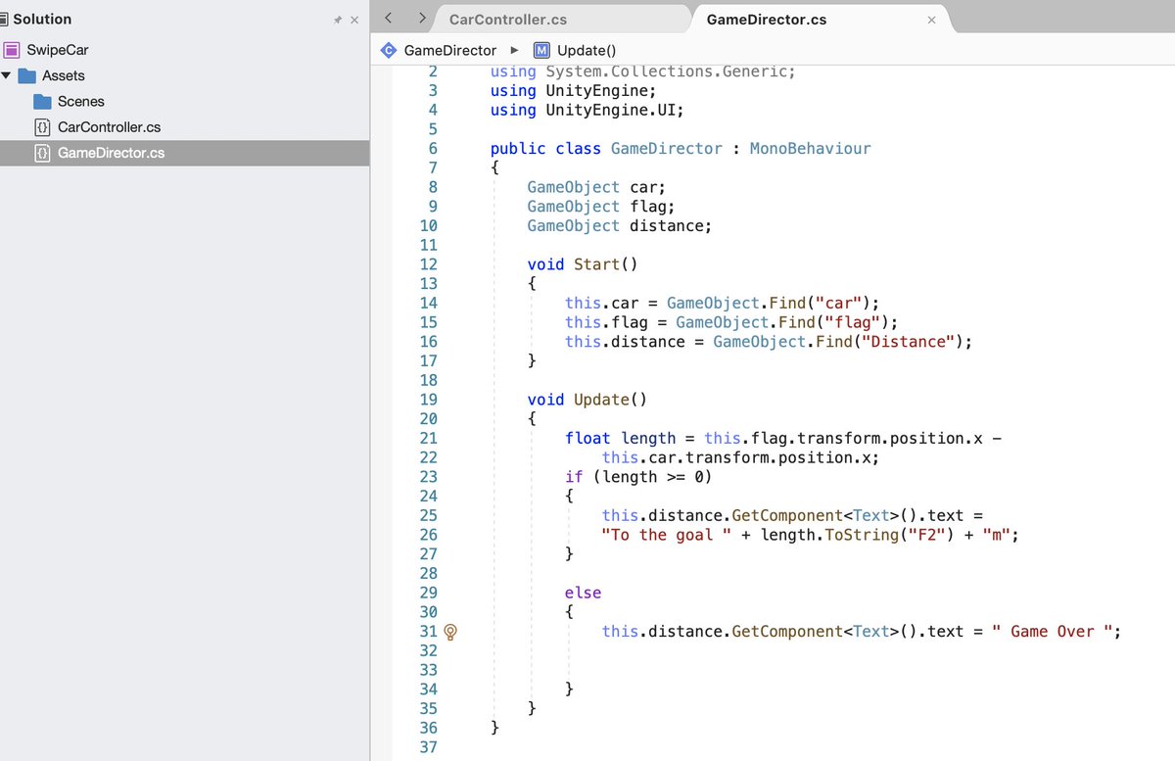Click 'GetComponent<Text>()' on line 25
Viewport: 1175px width, 761px height.
click(825, 515)
